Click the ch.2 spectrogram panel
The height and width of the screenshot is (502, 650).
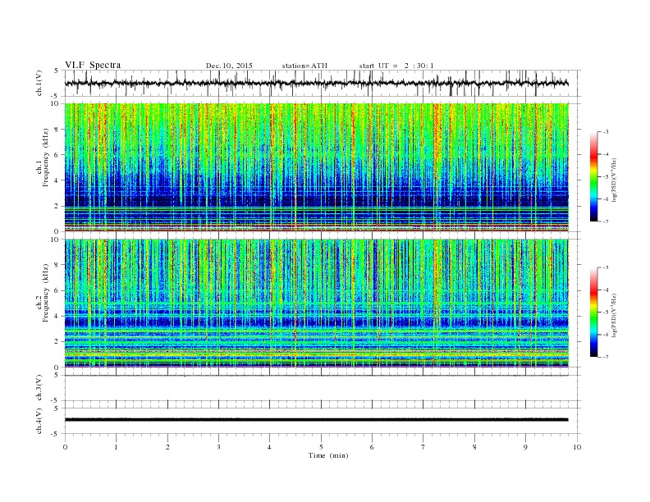click(x=317, y=303)
